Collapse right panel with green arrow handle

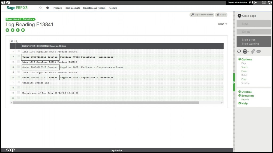234,82
